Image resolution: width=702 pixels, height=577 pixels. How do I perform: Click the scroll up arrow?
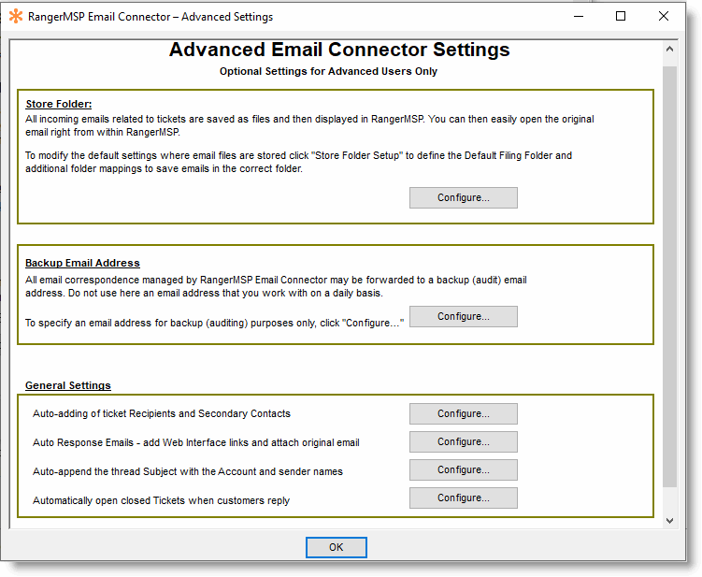pyautogui.click(x=669, y=50)
